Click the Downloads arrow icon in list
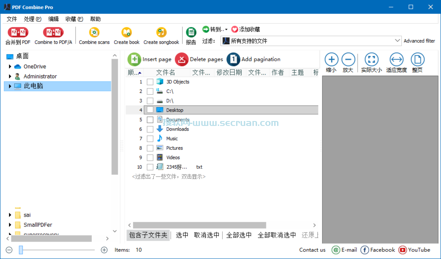The image size is (441, 259). click(x=160, y=129)
